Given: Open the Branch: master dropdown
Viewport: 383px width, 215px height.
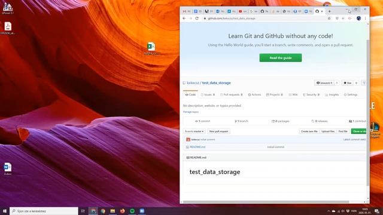Looking at the screenshot, I should pyautogui.click(x=194, y=131).
